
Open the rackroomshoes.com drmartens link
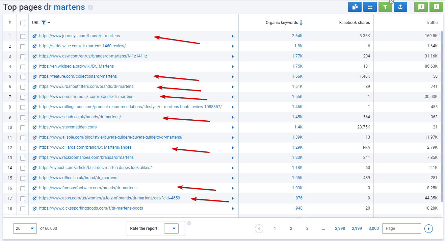point(86,158)
